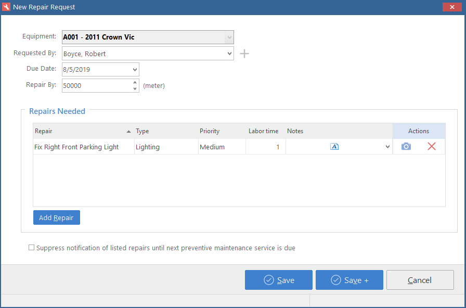Viewport: 466px width, 308px height.
Task: Open notes text editor icon
Action: tap(334, 147)
